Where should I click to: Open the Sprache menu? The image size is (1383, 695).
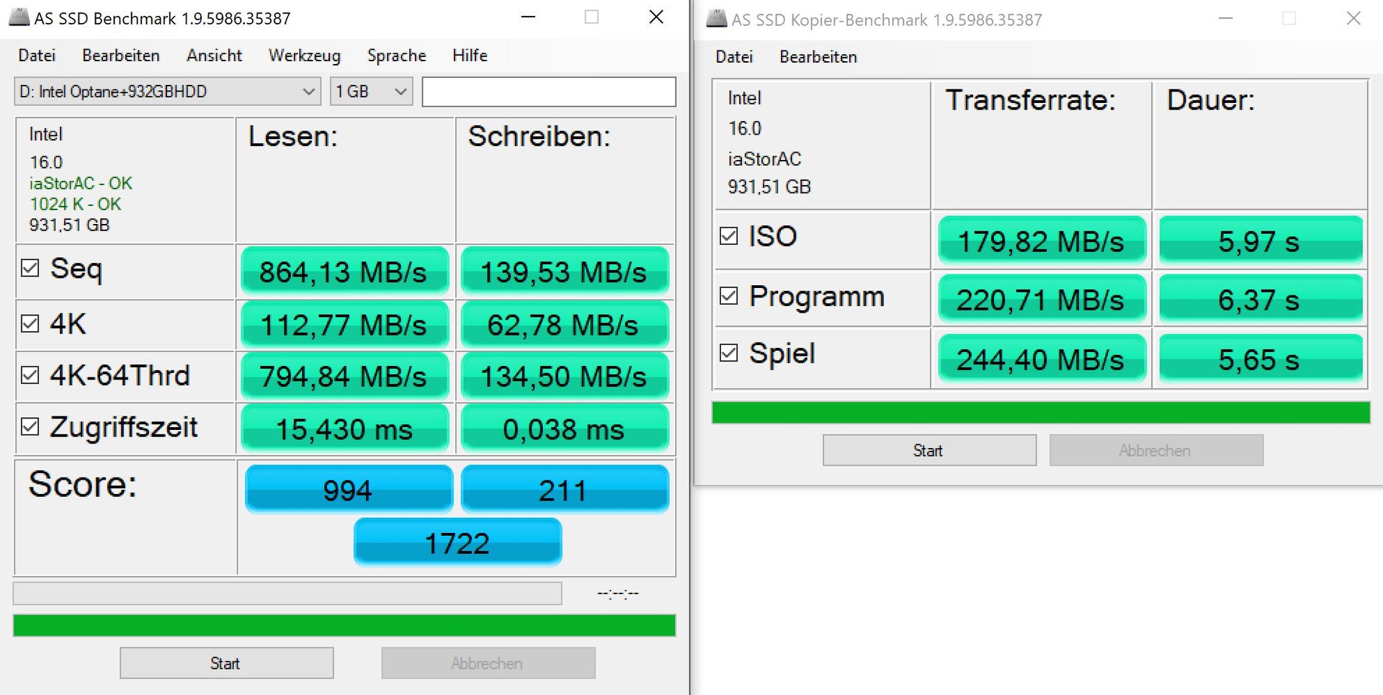396,55
